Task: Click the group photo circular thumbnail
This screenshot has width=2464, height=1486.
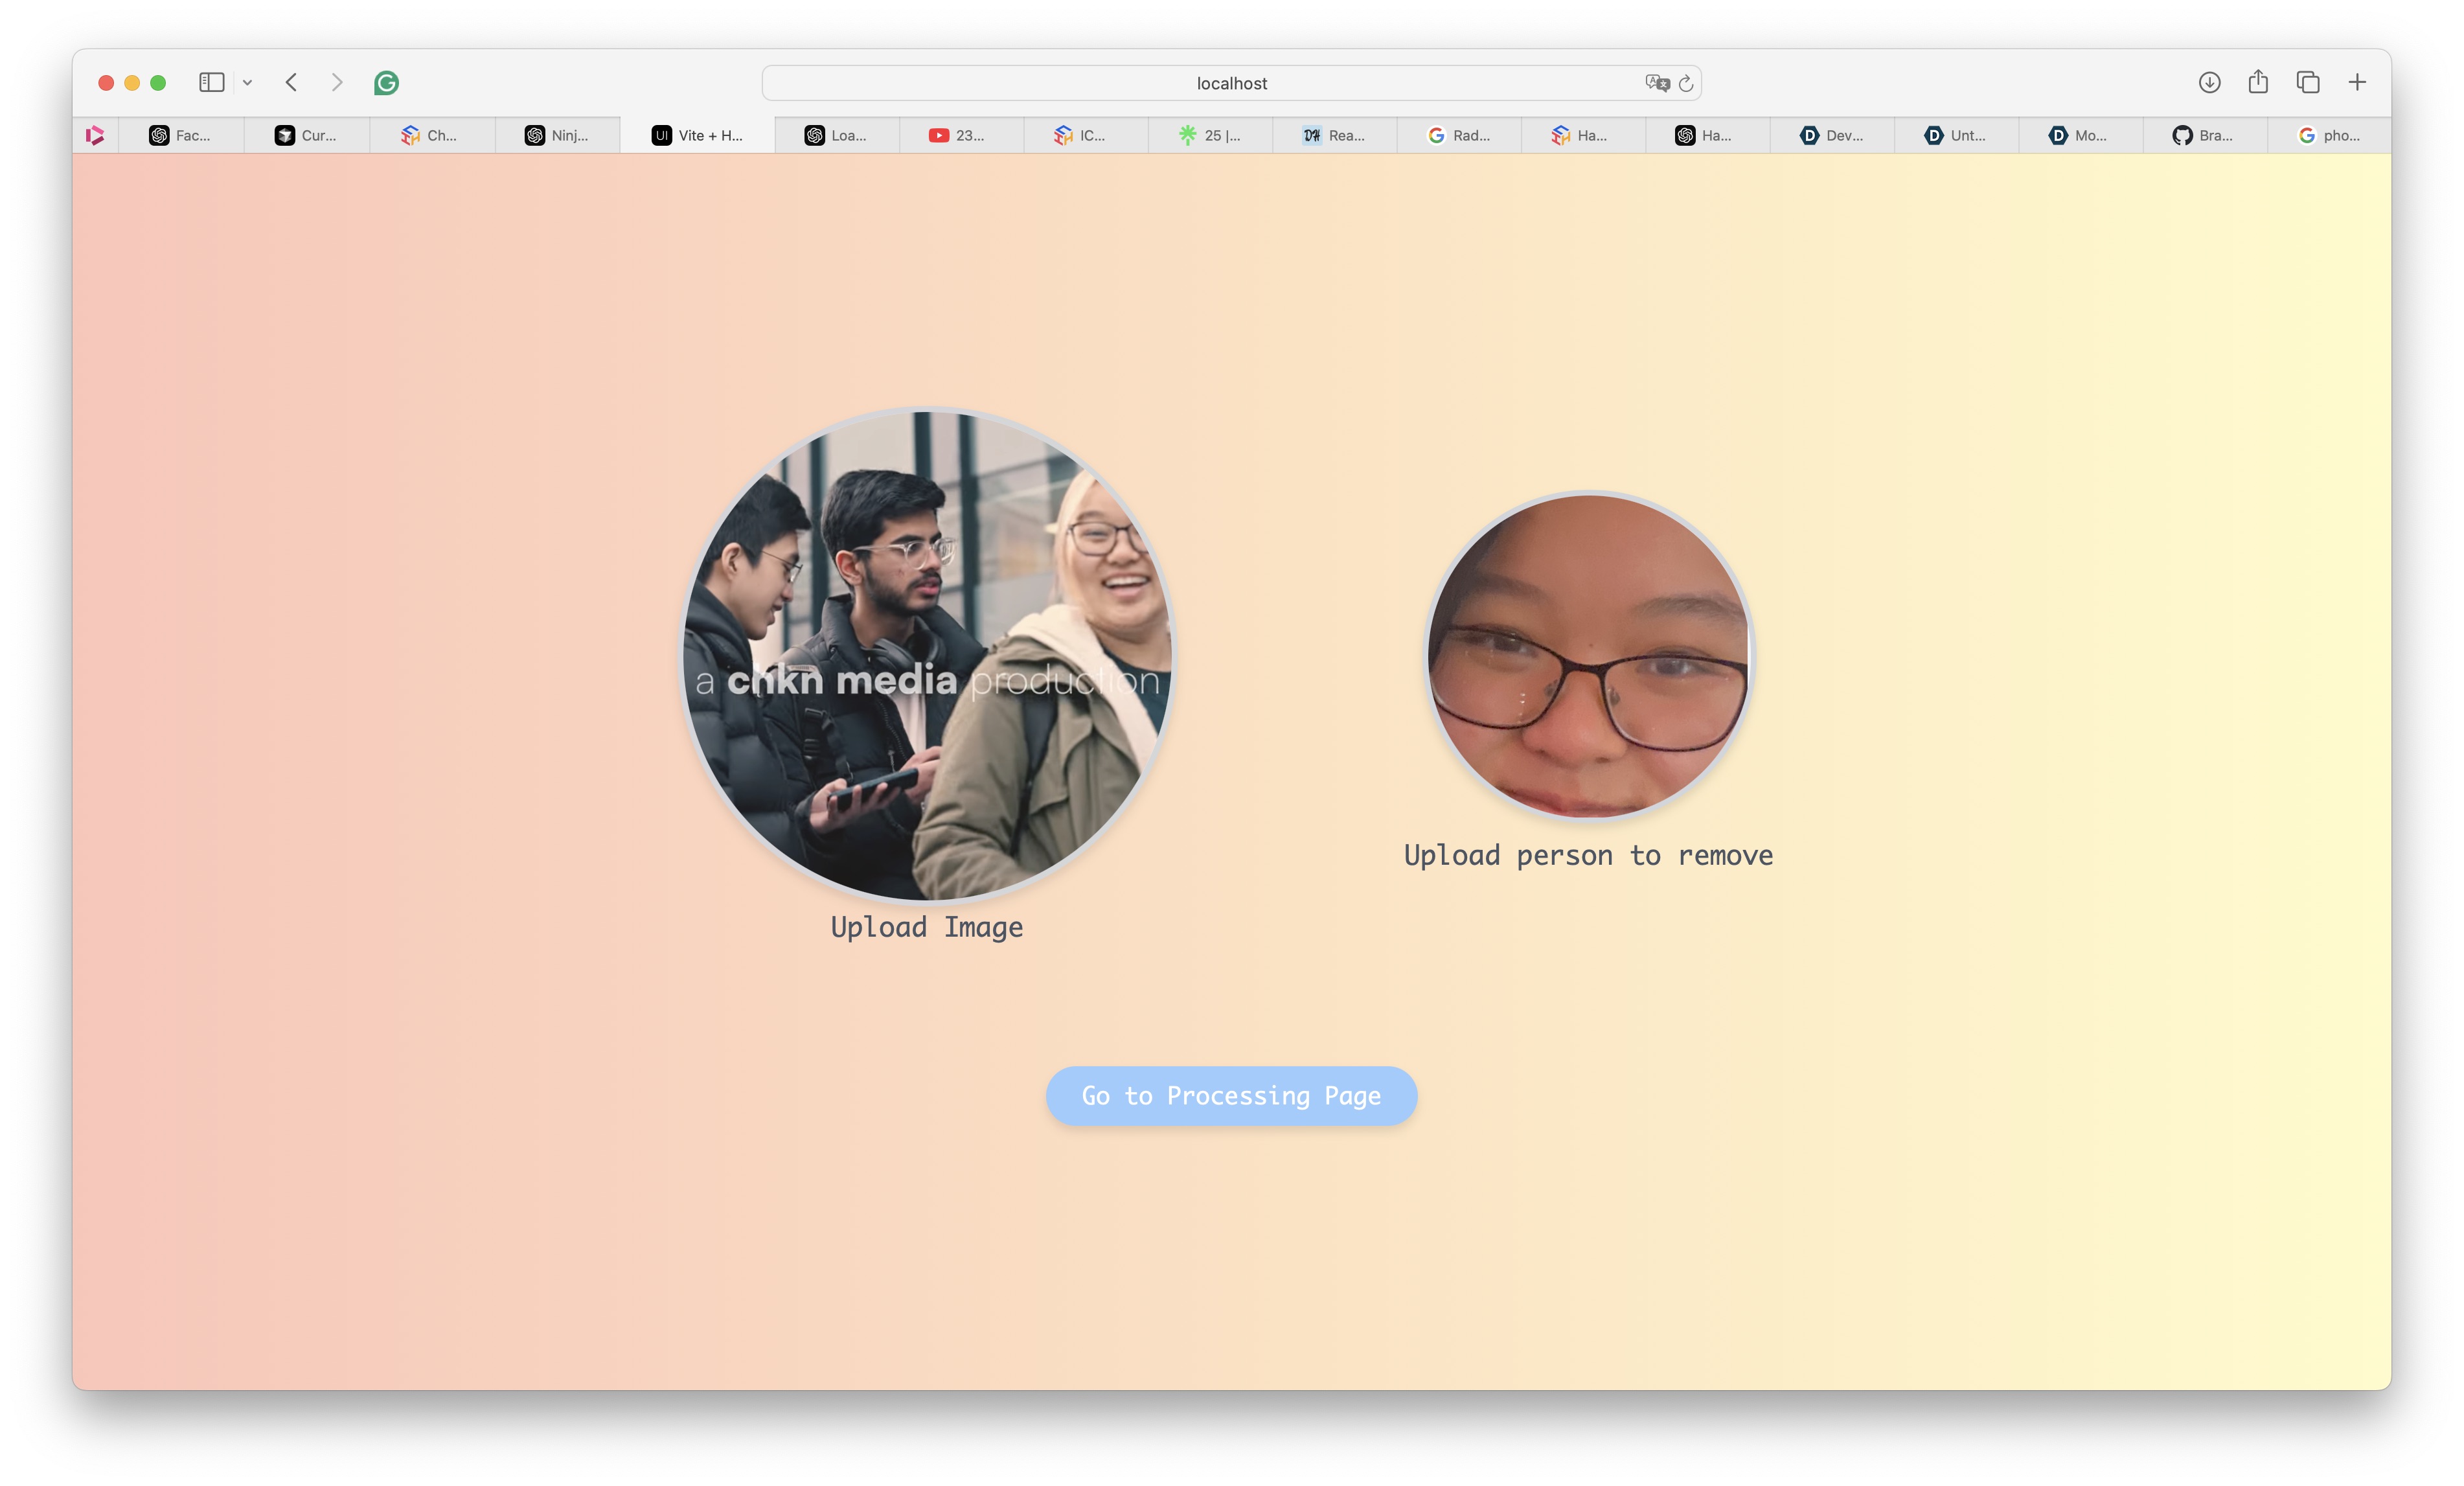Action: point(926,655)
